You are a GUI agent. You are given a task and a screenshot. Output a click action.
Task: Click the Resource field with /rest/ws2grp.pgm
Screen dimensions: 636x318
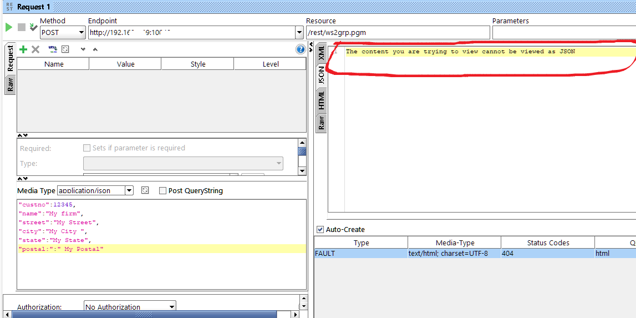[x=398, y=33]
